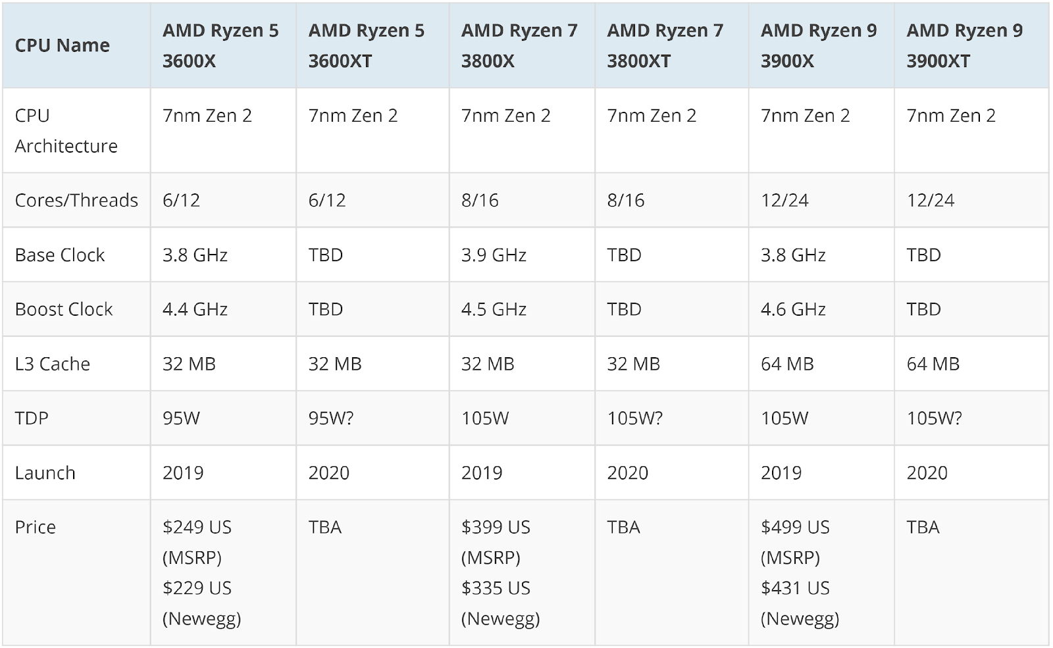1053x648 pixels.
Task: Select the AMD Ryzen 5 3600X column header
Action: (220, 45)
